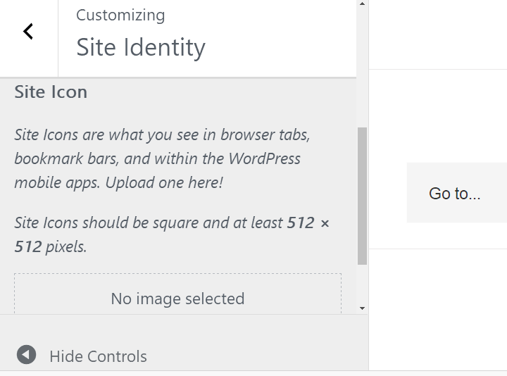Select the 'No image selected' upload box
Screen dimensions: 507x376
click(177, 298)
